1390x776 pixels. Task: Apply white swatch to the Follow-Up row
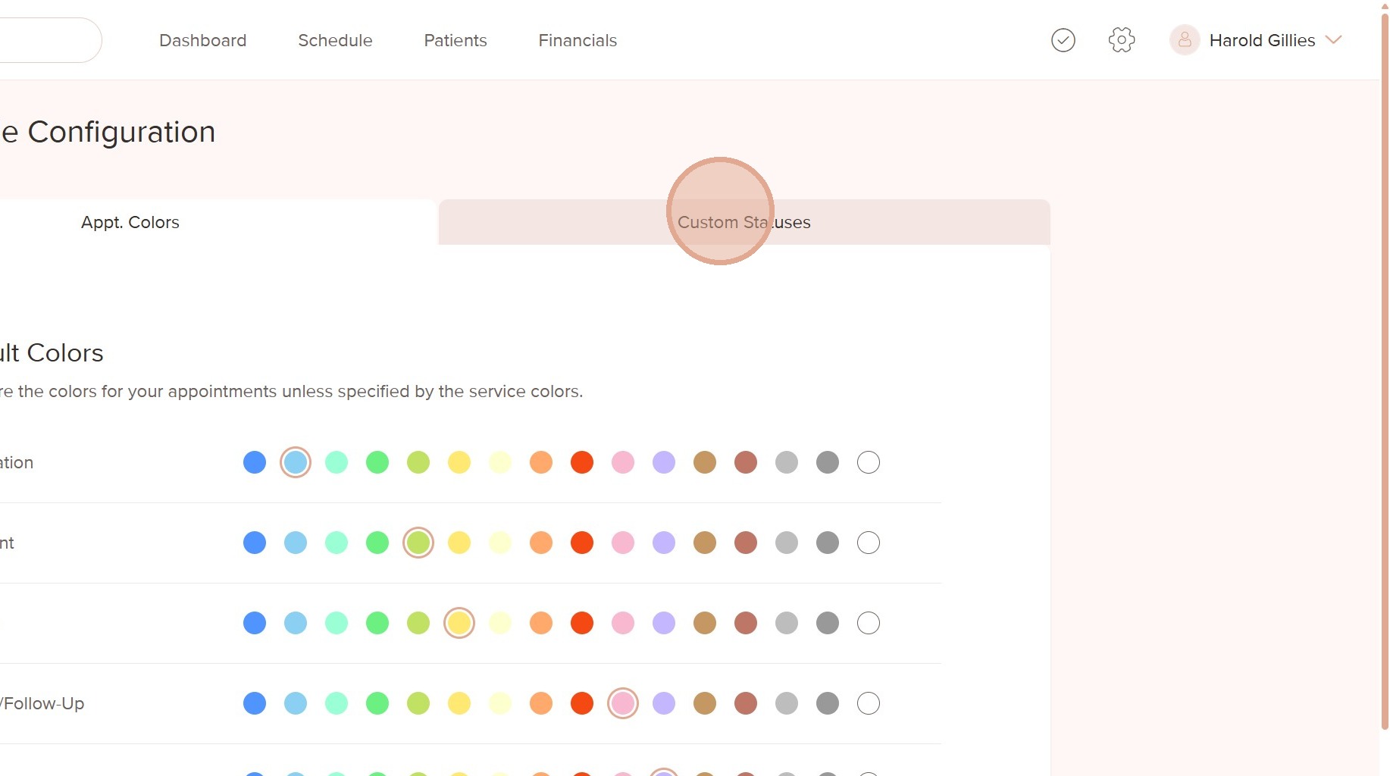pos(869,703)
